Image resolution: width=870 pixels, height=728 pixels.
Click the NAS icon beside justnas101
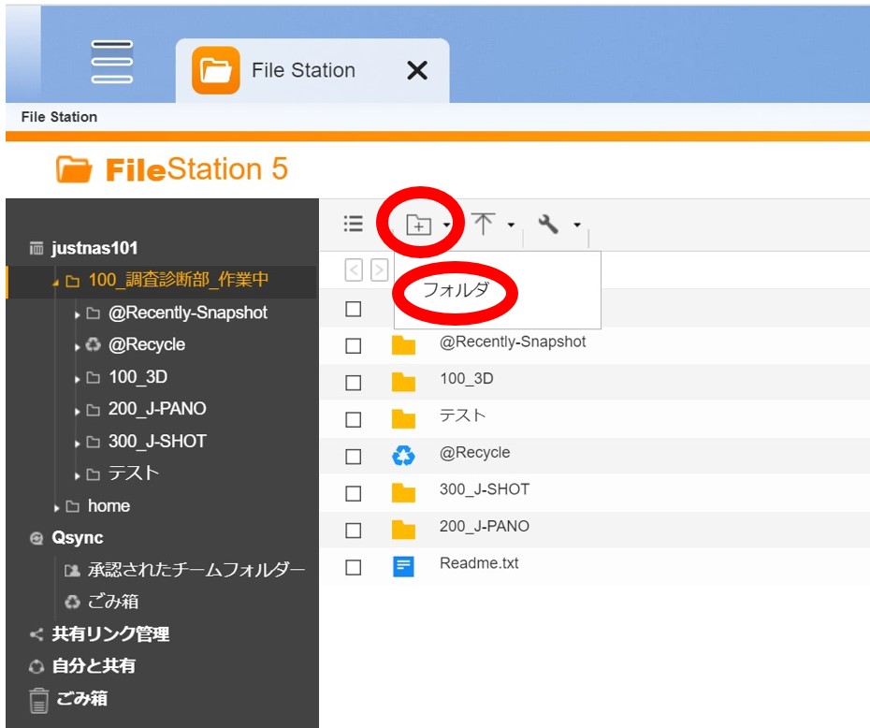(x=36, y=248)
